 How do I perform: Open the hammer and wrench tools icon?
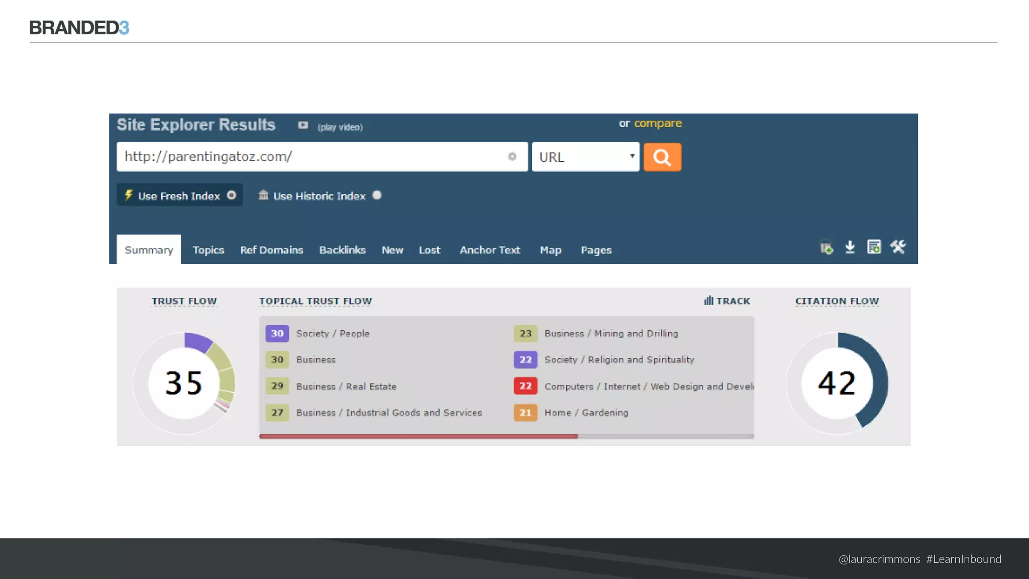click(x=898, y=247)
